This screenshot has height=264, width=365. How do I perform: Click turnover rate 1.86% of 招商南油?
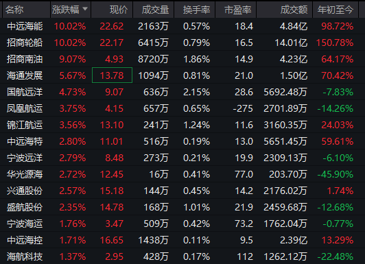click(x=196, y=59)
